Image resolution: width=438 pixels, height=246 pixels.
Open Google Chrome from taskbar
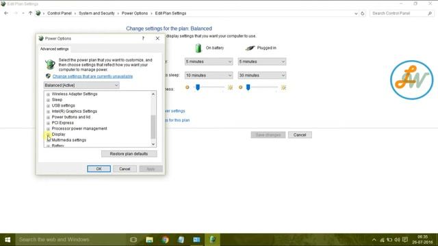pyautogui.click(x=165, y=240)
